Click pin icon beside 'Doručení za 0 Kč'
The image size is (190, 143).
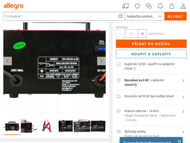pos(118,80)
